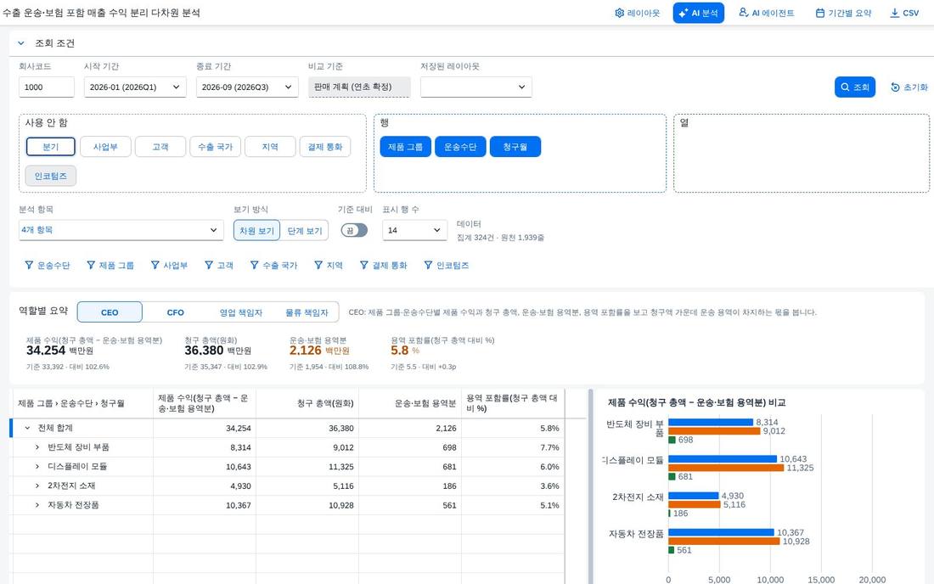Click the 운송수단 row chip

[x=460, y=147]
